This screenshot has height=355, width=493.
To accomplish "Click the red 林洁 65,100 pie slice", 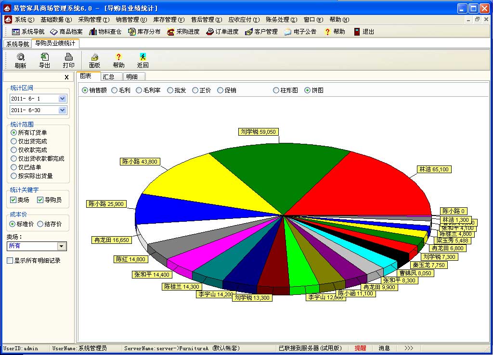I will point(366,188).
